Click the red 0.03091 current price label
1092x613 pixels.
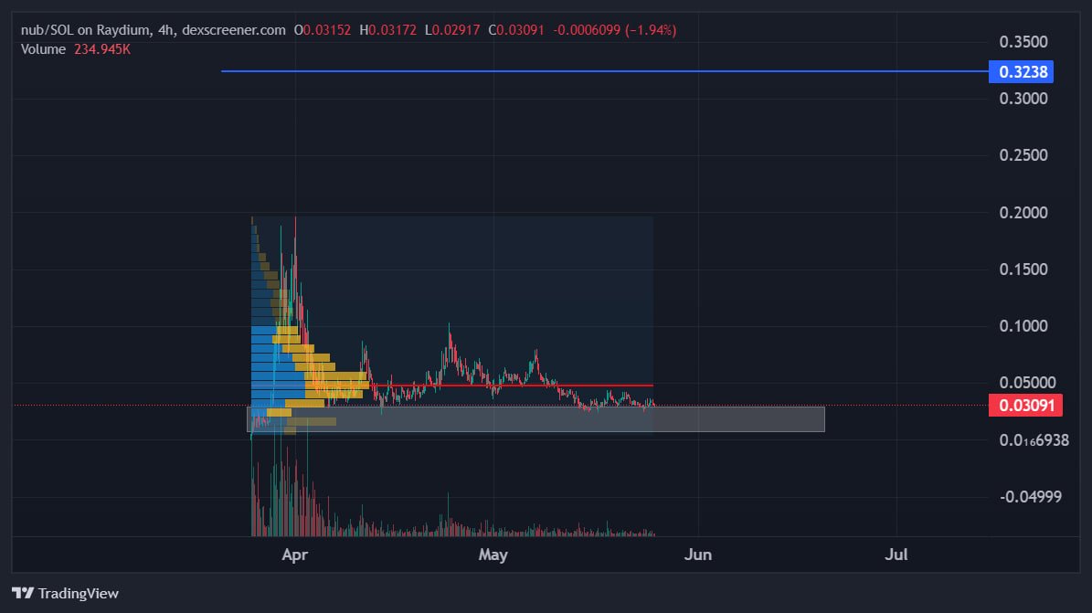tap(1026, 406)
